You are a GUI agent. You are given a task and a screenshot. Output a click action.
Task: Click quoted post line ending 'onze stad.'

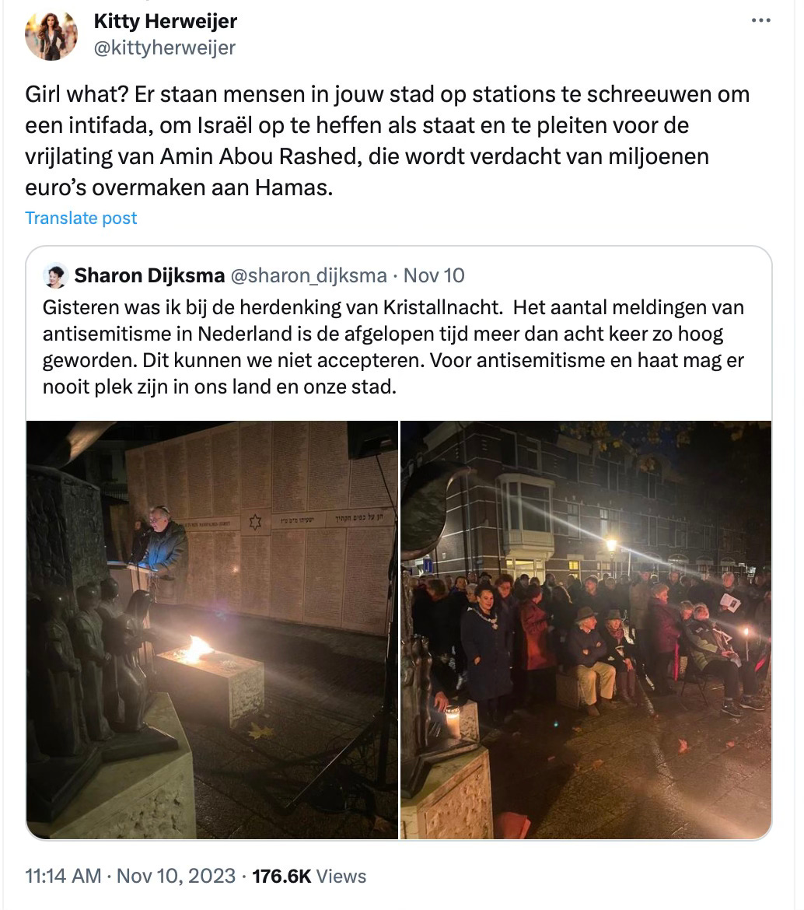(x=219, y=387)
